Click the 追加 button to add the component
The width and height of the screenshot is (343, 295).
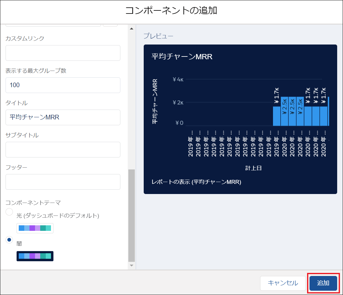(323, 283)
